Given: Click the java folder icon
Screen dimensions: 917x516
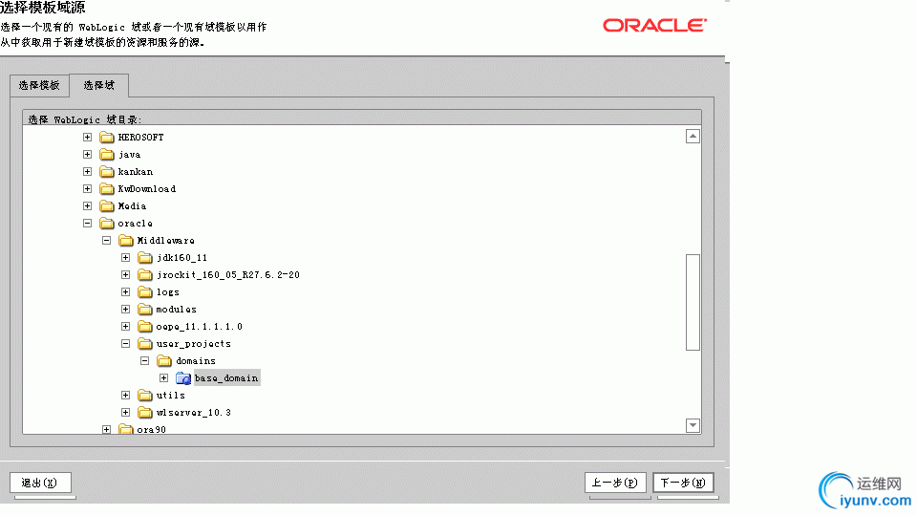Looking at the screenshot, I should 106,155.
